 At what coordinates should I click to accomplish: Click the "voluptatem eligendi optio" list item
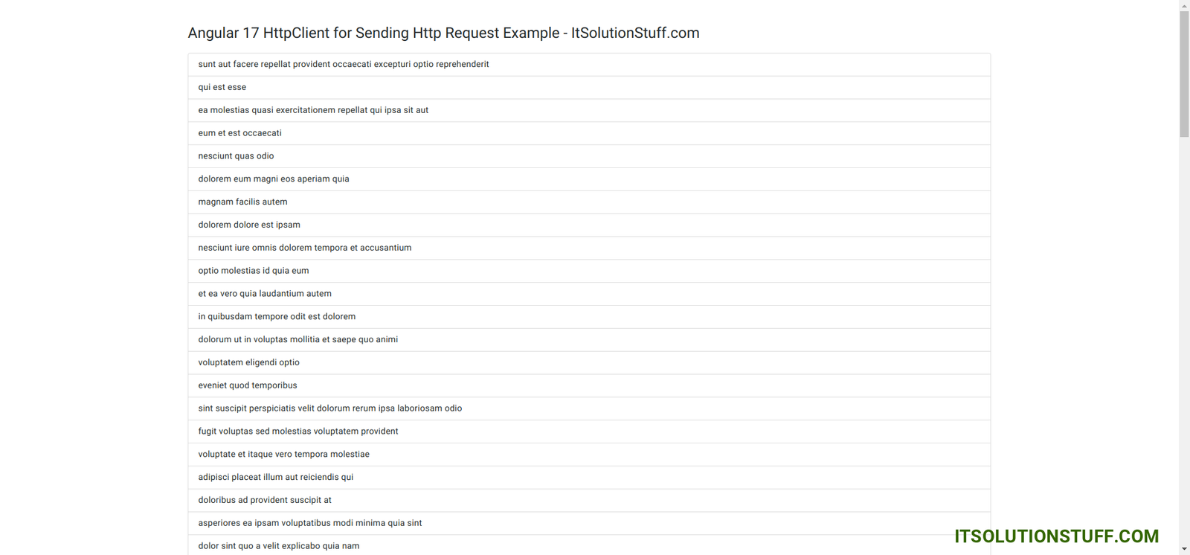coord(249,362)
